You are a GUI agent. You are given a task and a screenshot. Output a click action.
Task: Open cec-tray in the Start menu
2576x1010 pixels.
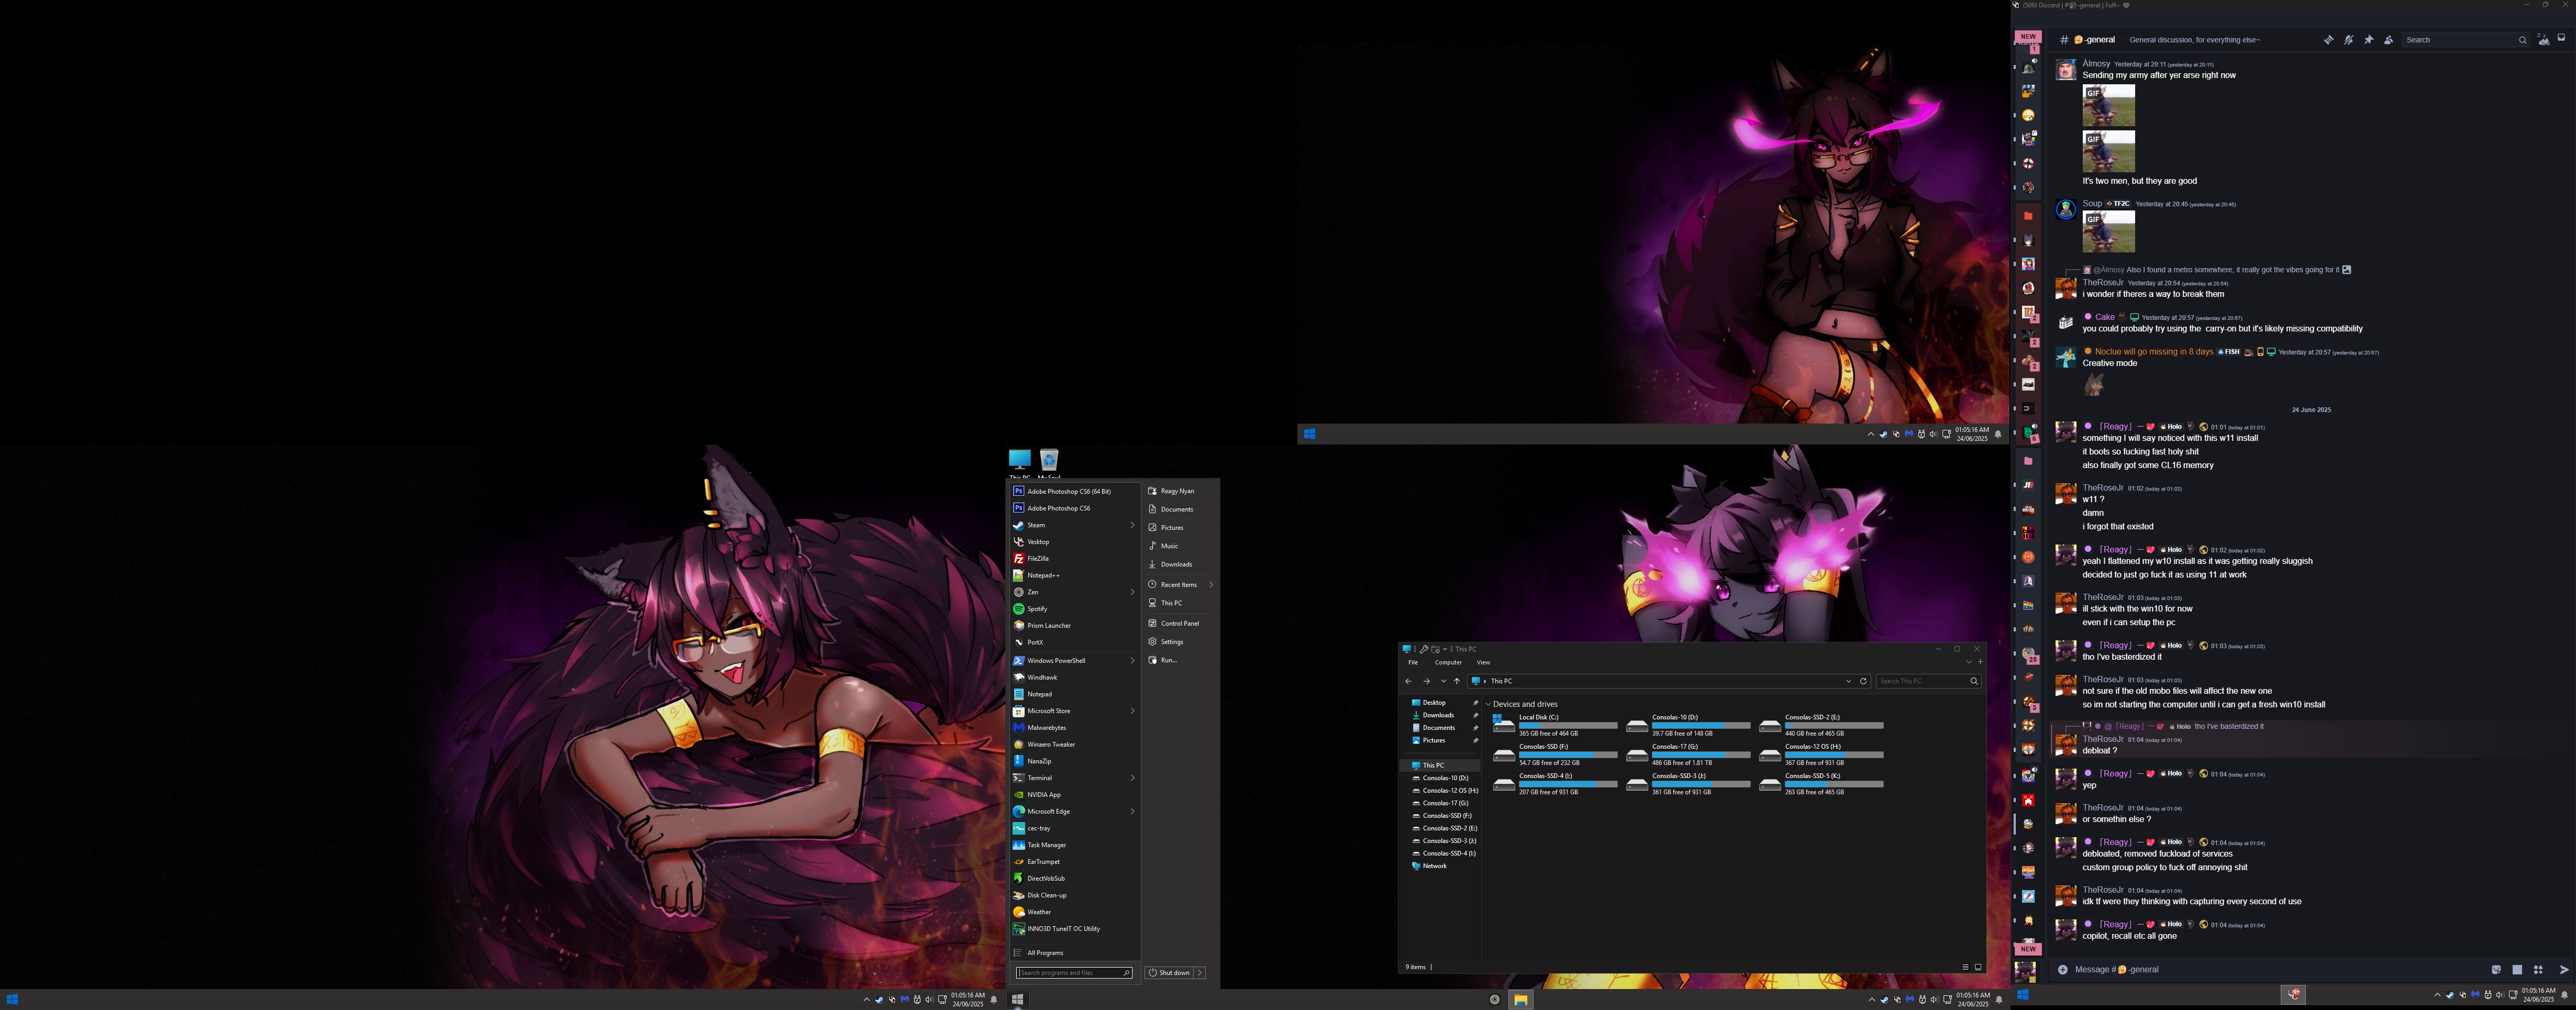[x=1075, y=828]
